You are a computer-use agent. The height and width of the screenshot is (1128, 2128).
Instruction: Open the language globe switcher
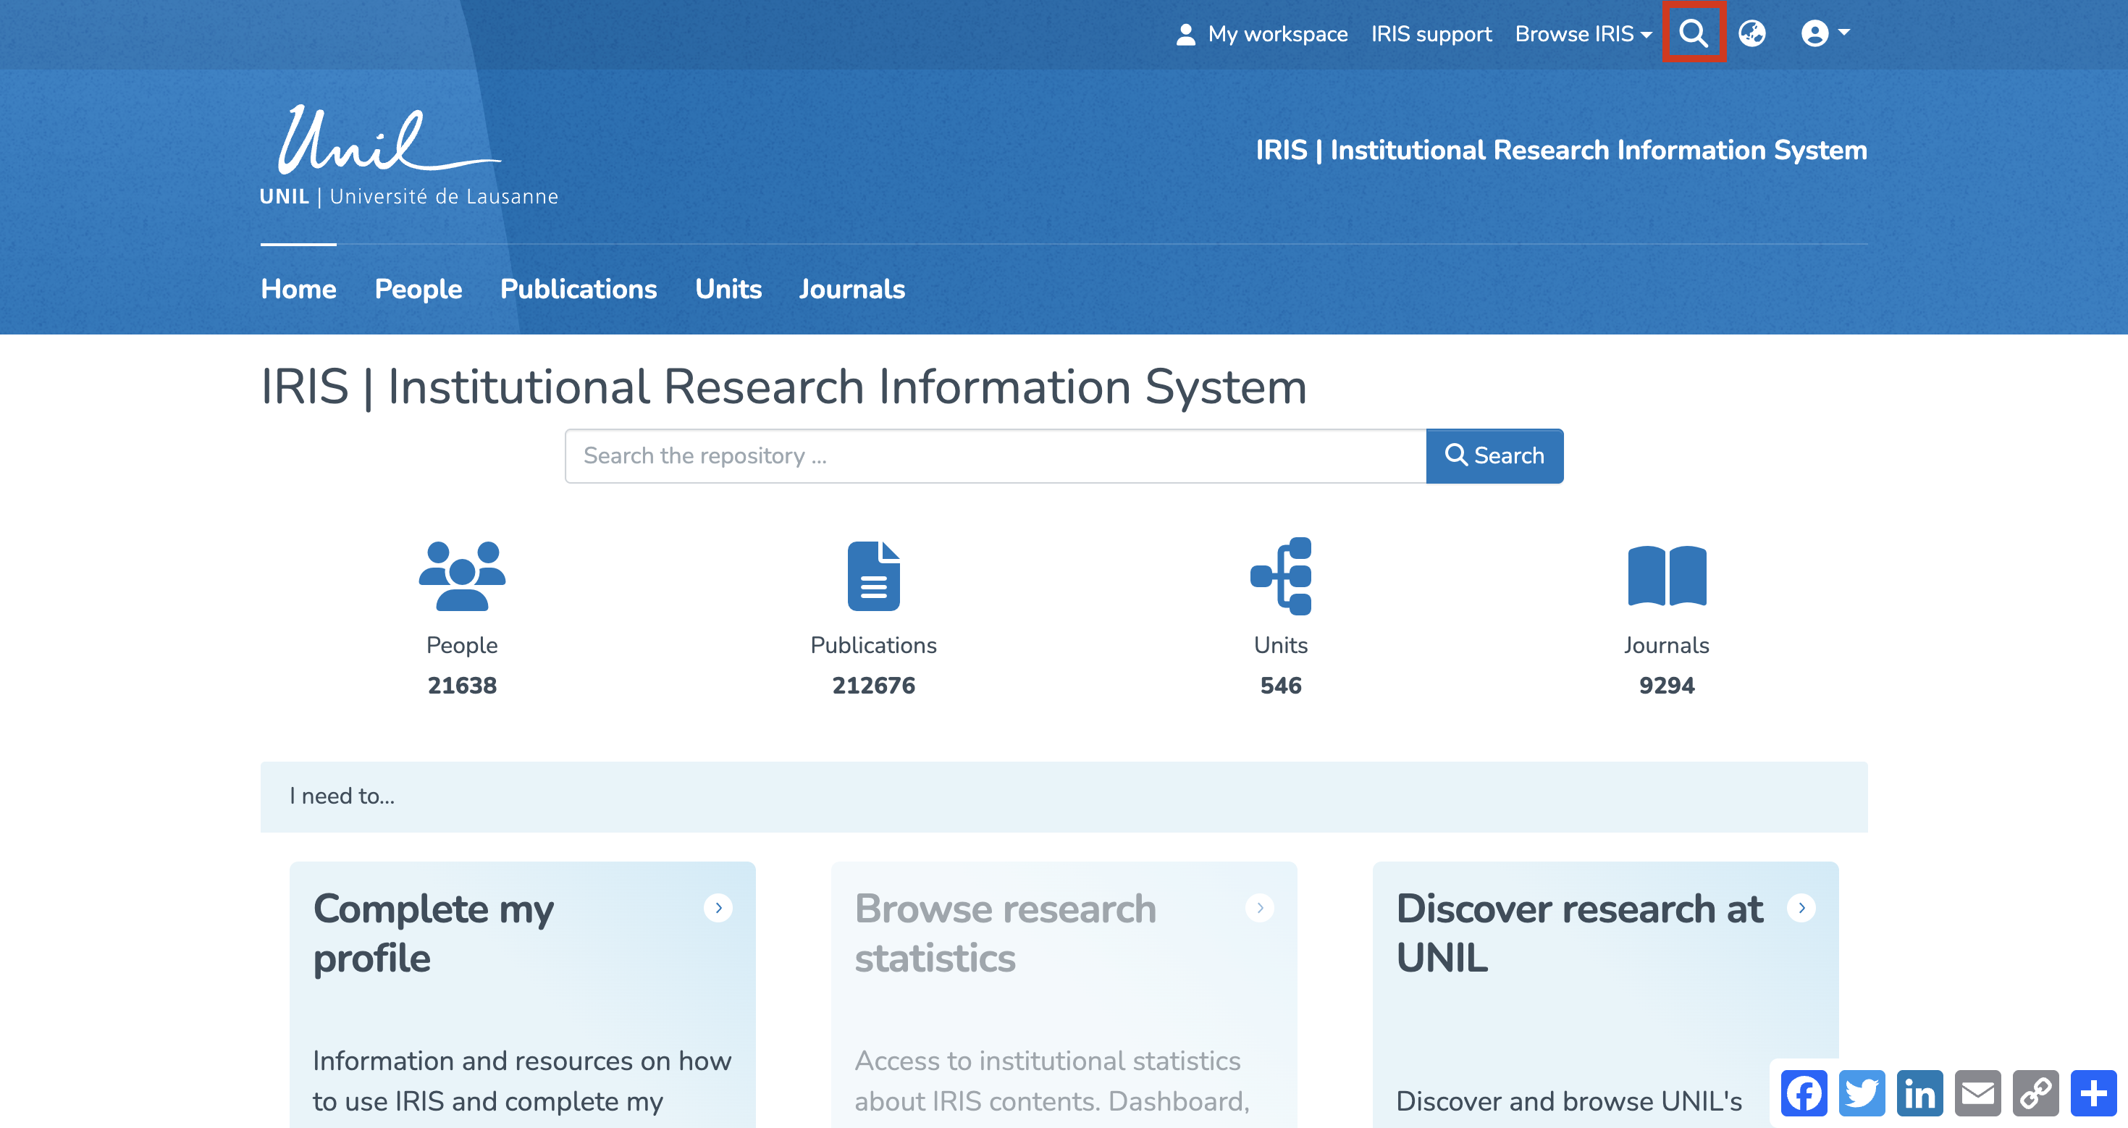tap(1751, 33)
